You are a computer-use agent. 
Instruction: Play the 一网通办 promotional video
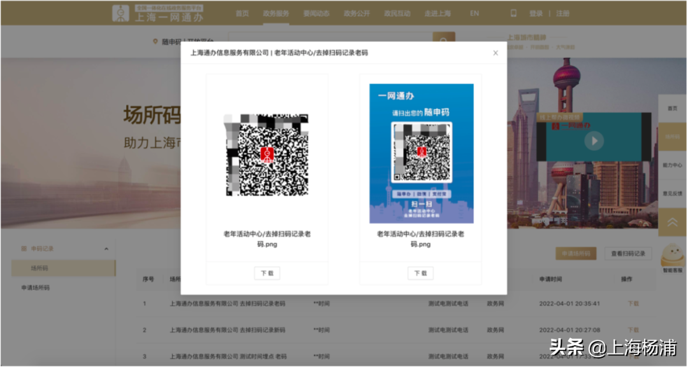click(594, 141)
